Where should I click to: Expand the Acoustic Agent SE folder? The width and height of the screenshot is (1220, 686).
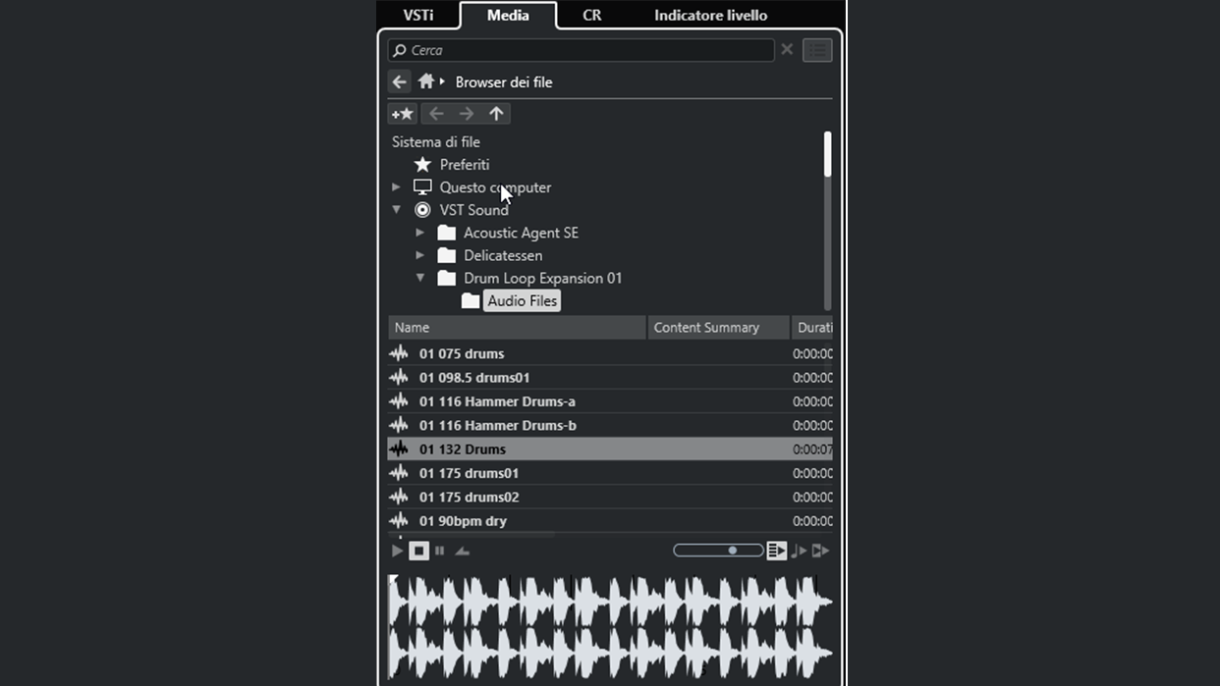(419, 233)
